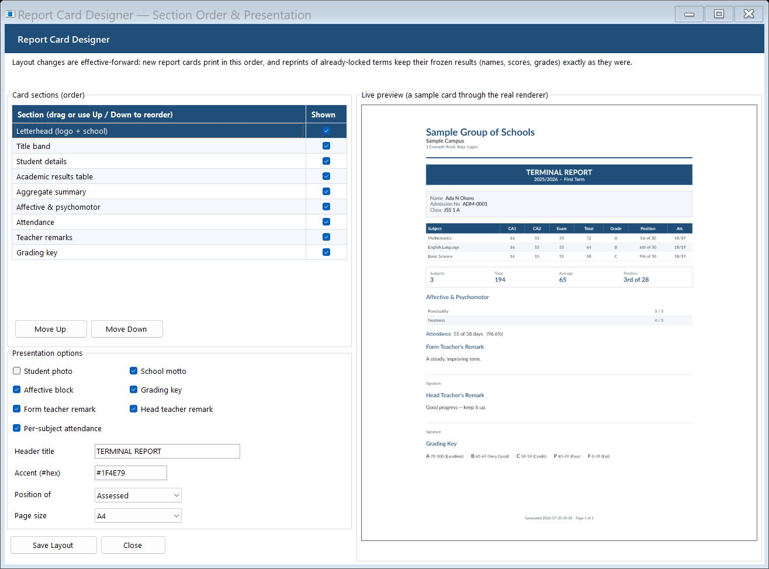The image size is (769, 569).
Task: Click the live preview sample card
Action: pyautogui.click(x=559, y=322)
